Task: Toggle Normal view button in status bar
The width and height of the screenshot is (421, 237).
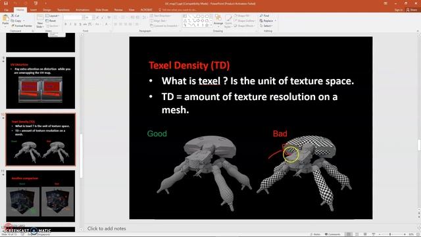Action: tap(349, 234)
